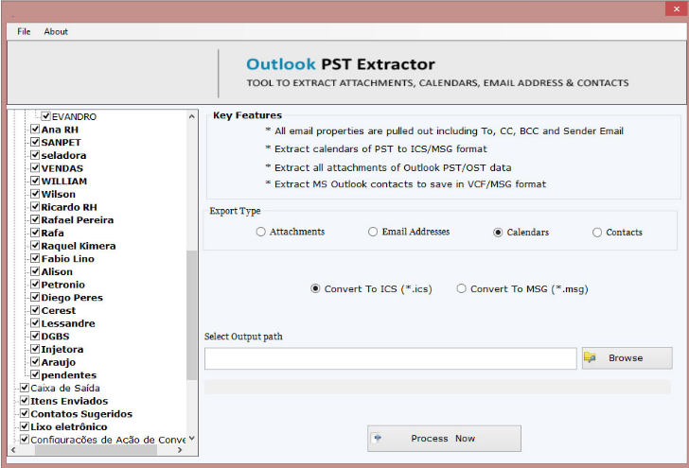Toggle the Cerest folder checkbox
The image size is (689, 468).
(35, 310)
